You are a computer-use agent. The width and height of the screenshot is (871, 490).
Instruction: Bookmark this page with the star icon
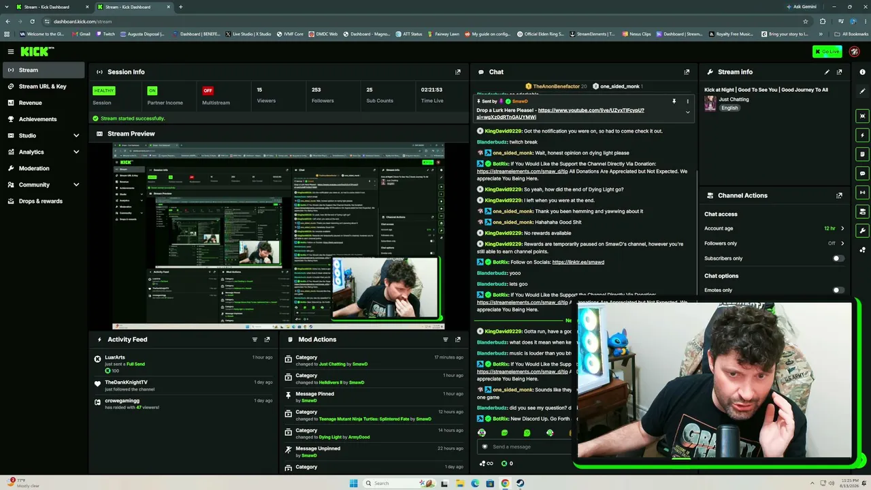(x=806, y=21)
